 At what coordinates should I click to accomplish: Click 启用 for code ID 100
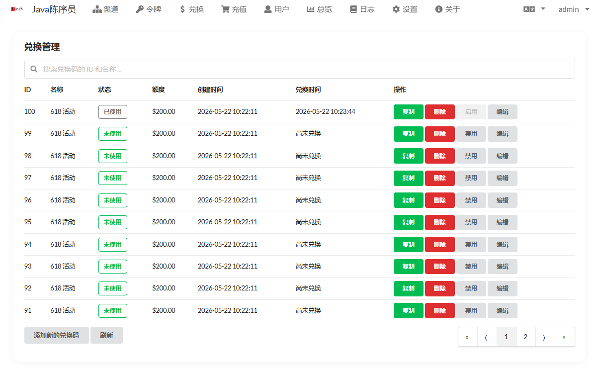471,112
